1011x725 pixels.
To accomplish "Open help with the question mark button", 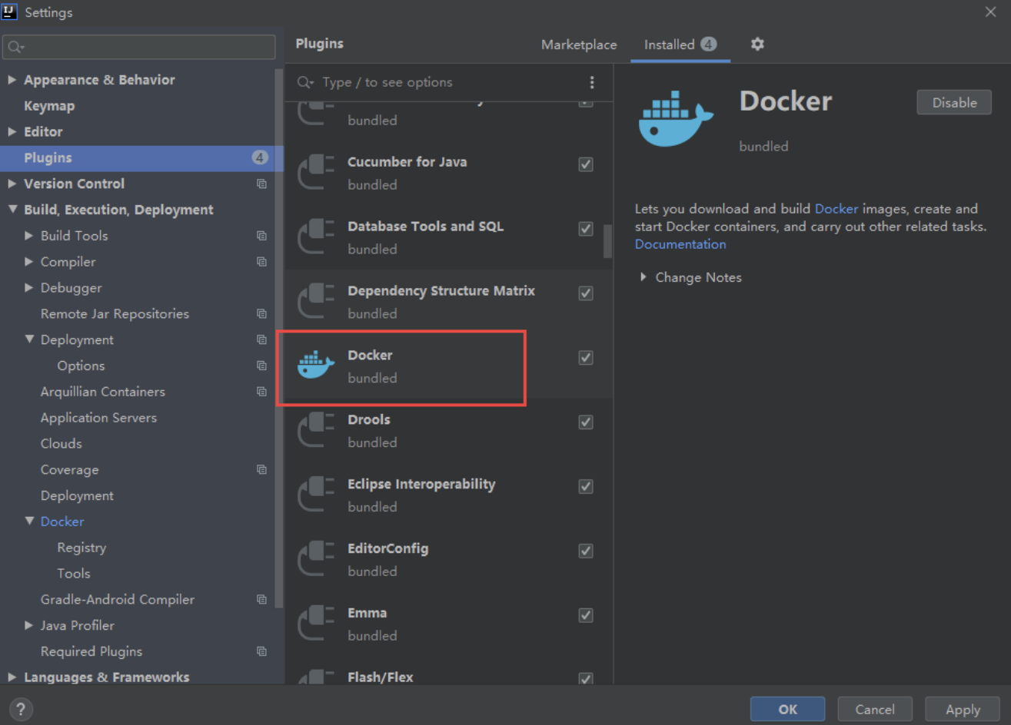I will point(21,710).
